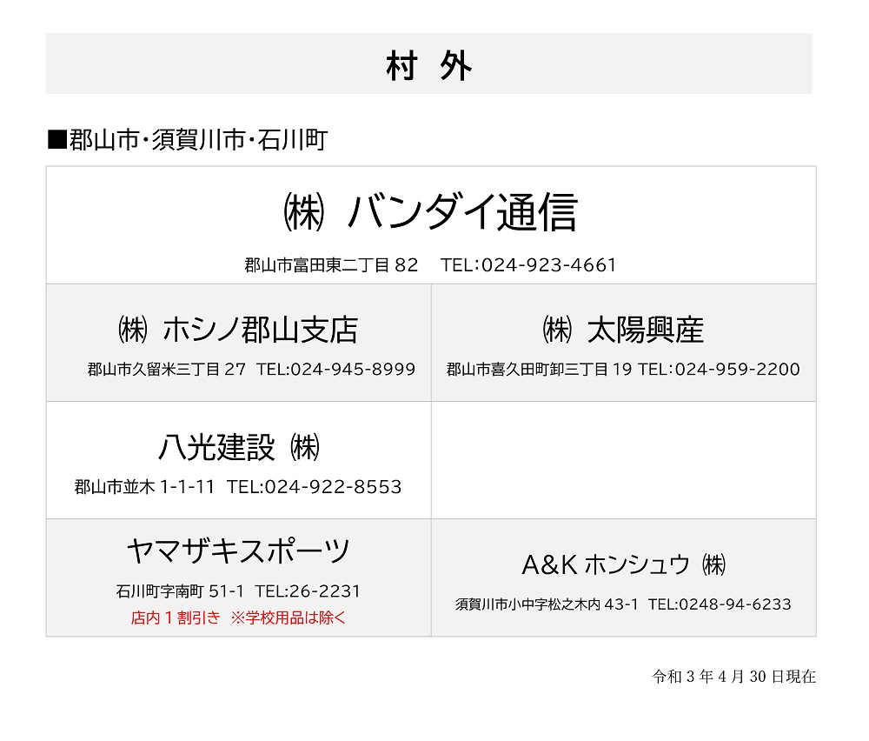Click the 令和3年4月30日現在 date text

click(733, 677)
